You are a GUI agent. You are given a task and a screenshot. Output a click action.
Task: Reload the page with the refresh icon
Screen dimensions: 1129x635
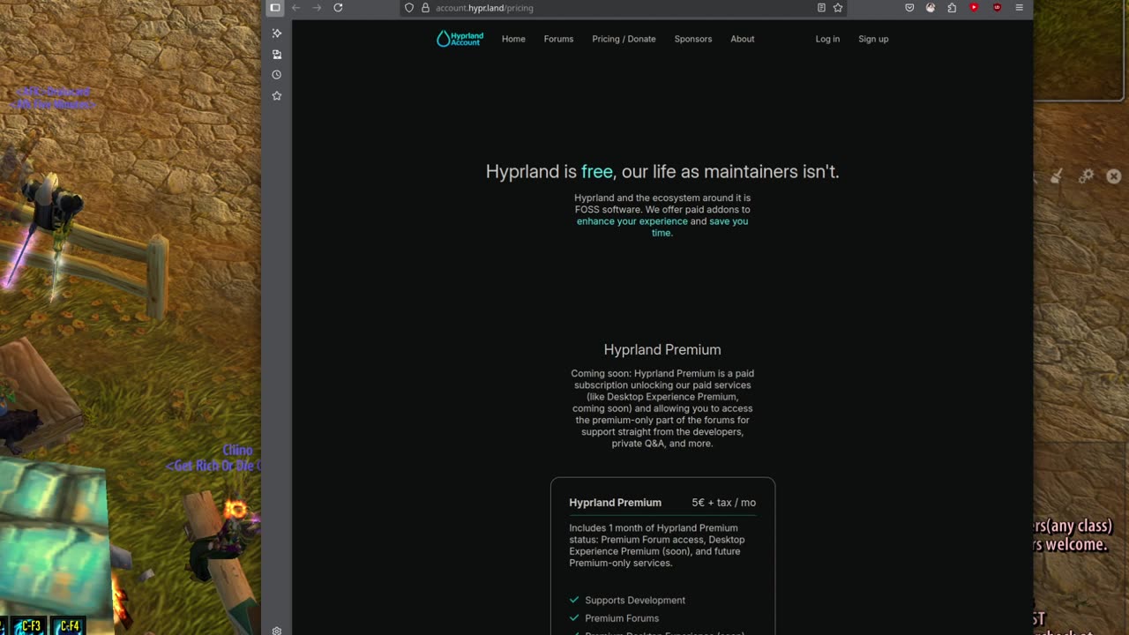tap(338, 8)
